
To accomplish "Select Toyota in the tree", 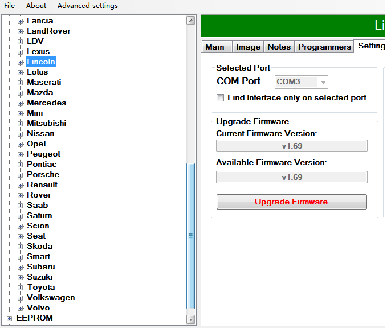I will (41, 287).
